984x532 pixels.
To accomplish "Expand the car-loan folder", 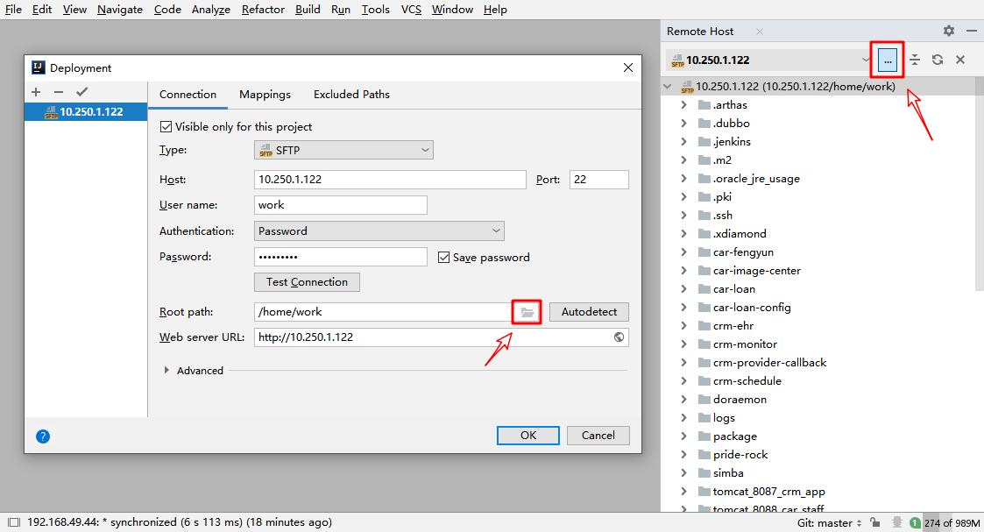I will tap(683, 289).
